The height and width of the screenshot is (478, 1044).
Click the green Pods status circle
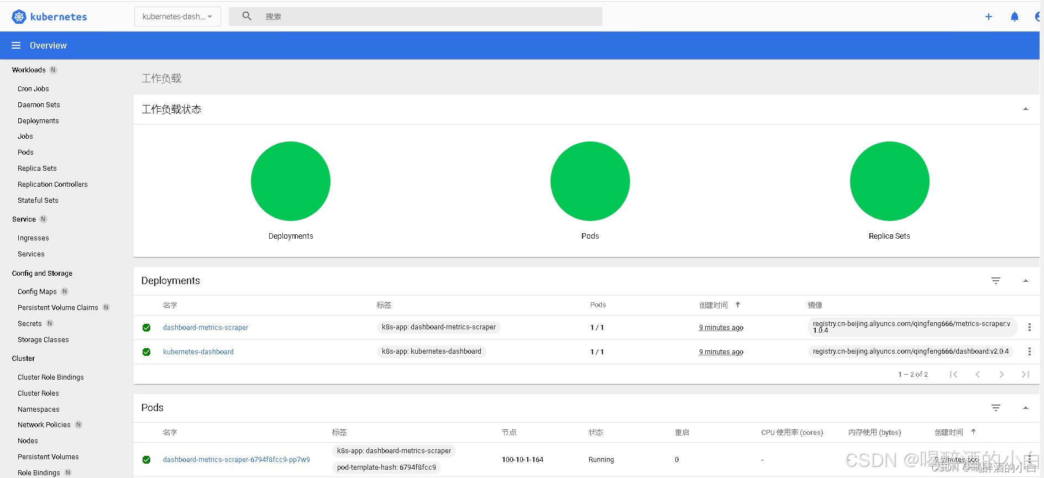(x=590, y=181)
